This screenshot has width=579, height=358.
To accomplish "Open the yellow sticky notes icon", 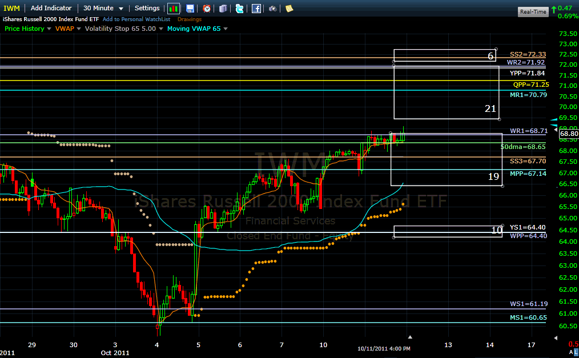I will [x=289, y=9].
